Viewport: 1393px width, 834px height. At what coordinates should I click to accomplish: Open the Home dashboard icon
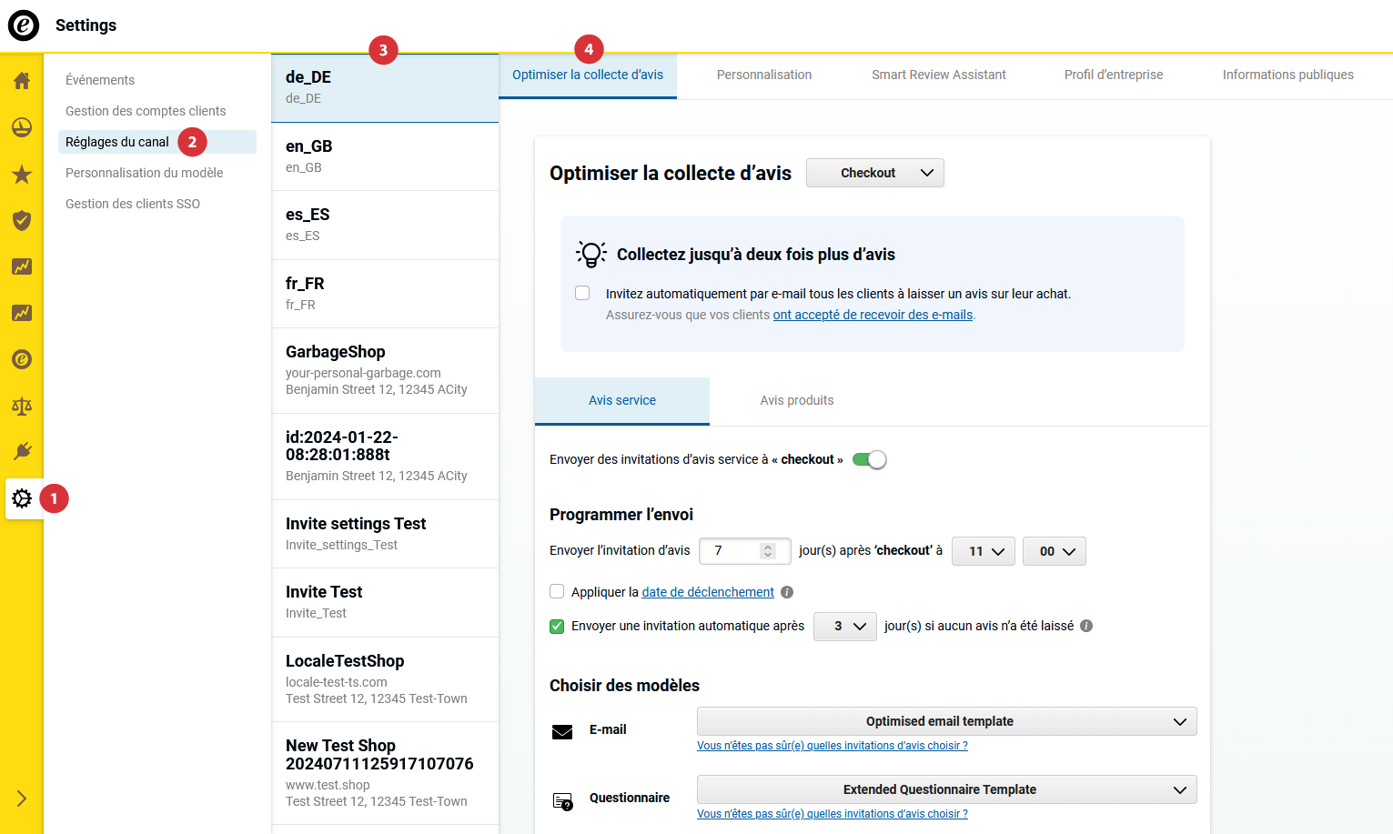(x=21, y=80)
